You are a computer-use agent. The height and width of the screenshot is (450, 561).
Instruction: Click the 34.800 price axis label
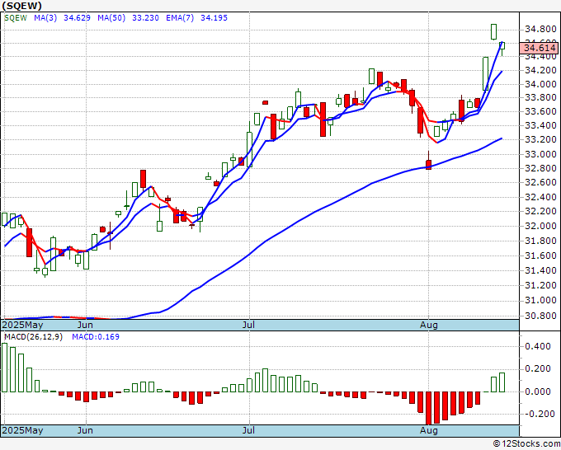540,30
